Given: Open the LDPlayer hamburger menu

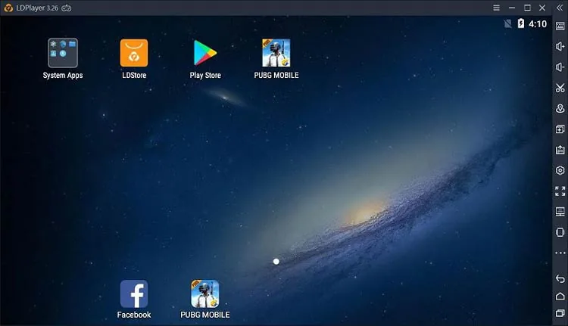Looking at the screenshot, I should 496,8.
